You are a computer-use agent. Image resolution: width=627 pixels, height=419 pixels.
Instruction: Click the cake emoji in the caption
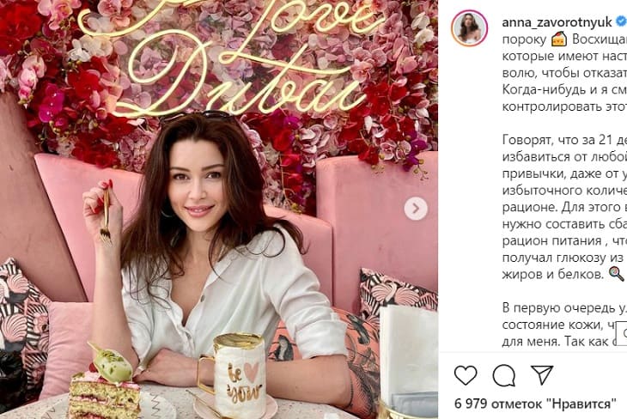558,39
